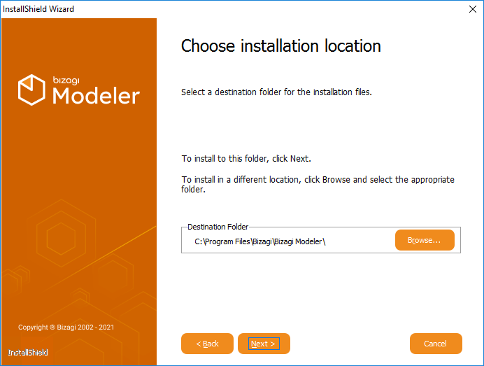Click 'To install to this folder' text
The height and width of the screenshot is (366, 484).
(x=246, y=158)
